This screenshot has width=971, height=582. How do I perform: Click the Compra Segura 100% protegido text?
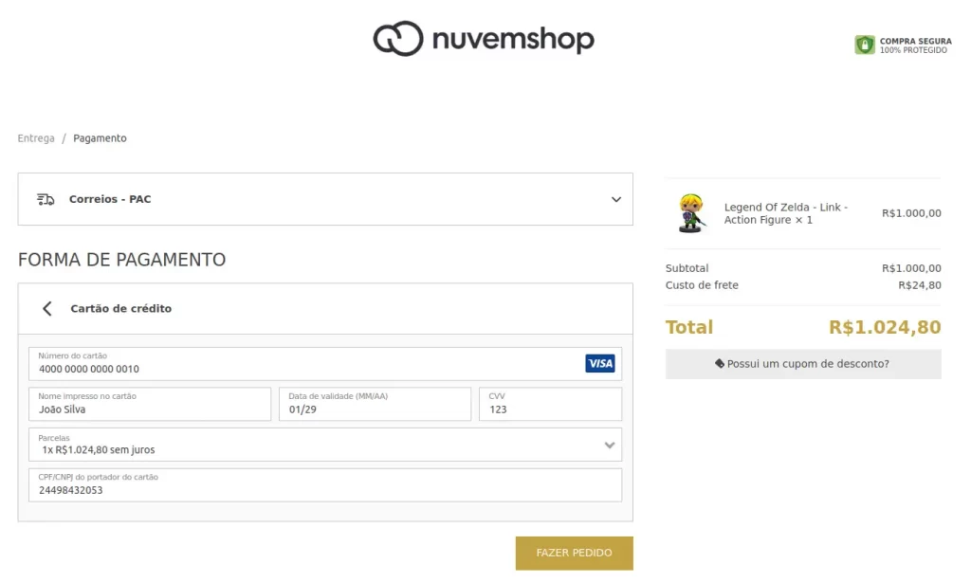[914, 45]
